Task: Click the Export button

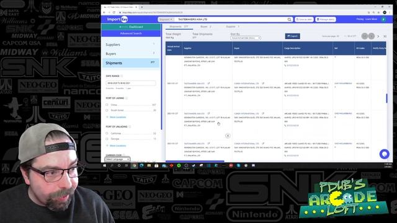Action: coord(292,36)
